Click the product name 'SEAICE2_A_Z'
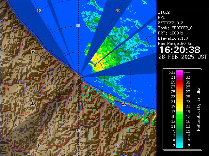The height and width of the screenshot is (156, 209). pyautogui.click(x=170, y=23)
